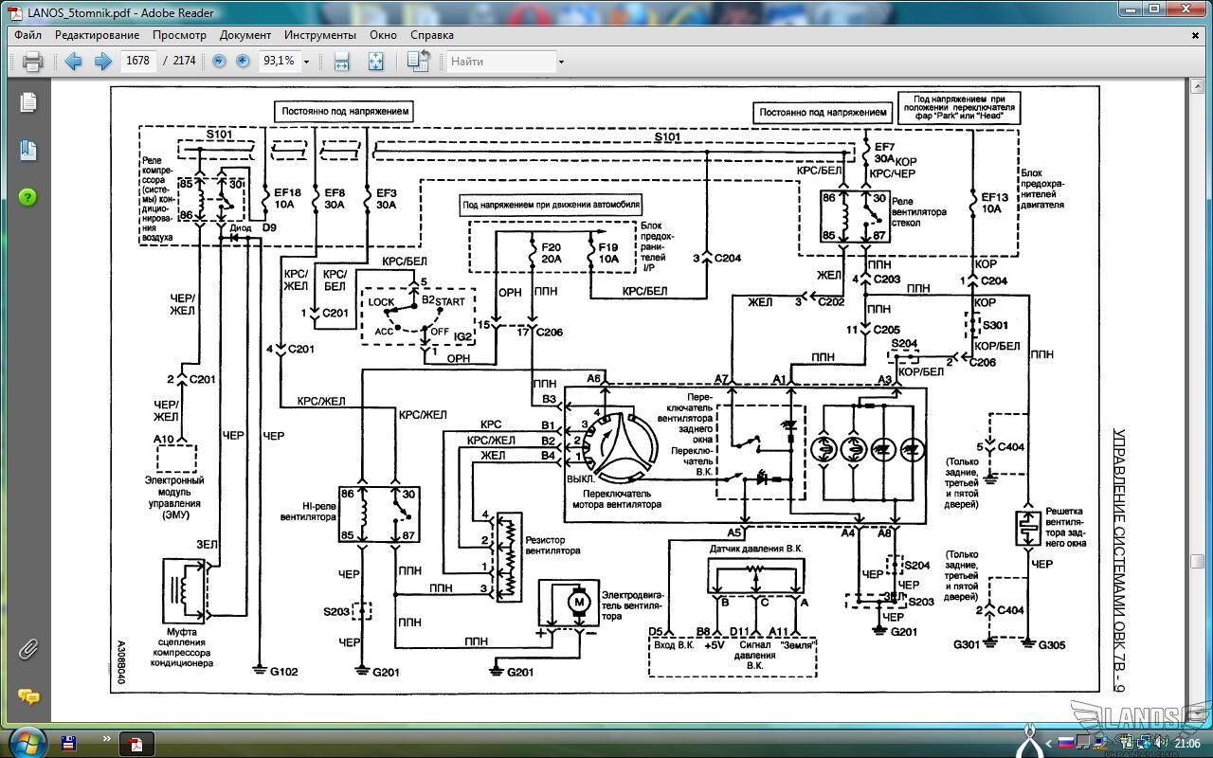Click the page number field showing 1678
Screen dimensions: 1213x758
pyautogui.click(x=138, y=61)
